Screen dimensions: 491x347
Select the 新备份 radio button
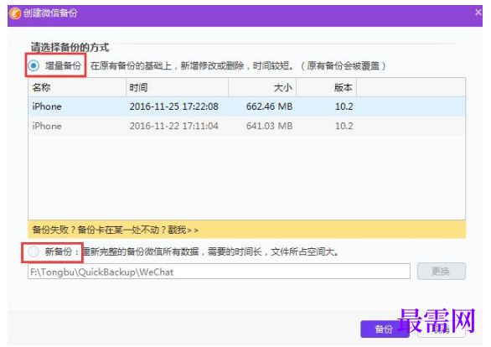(34, 251)
